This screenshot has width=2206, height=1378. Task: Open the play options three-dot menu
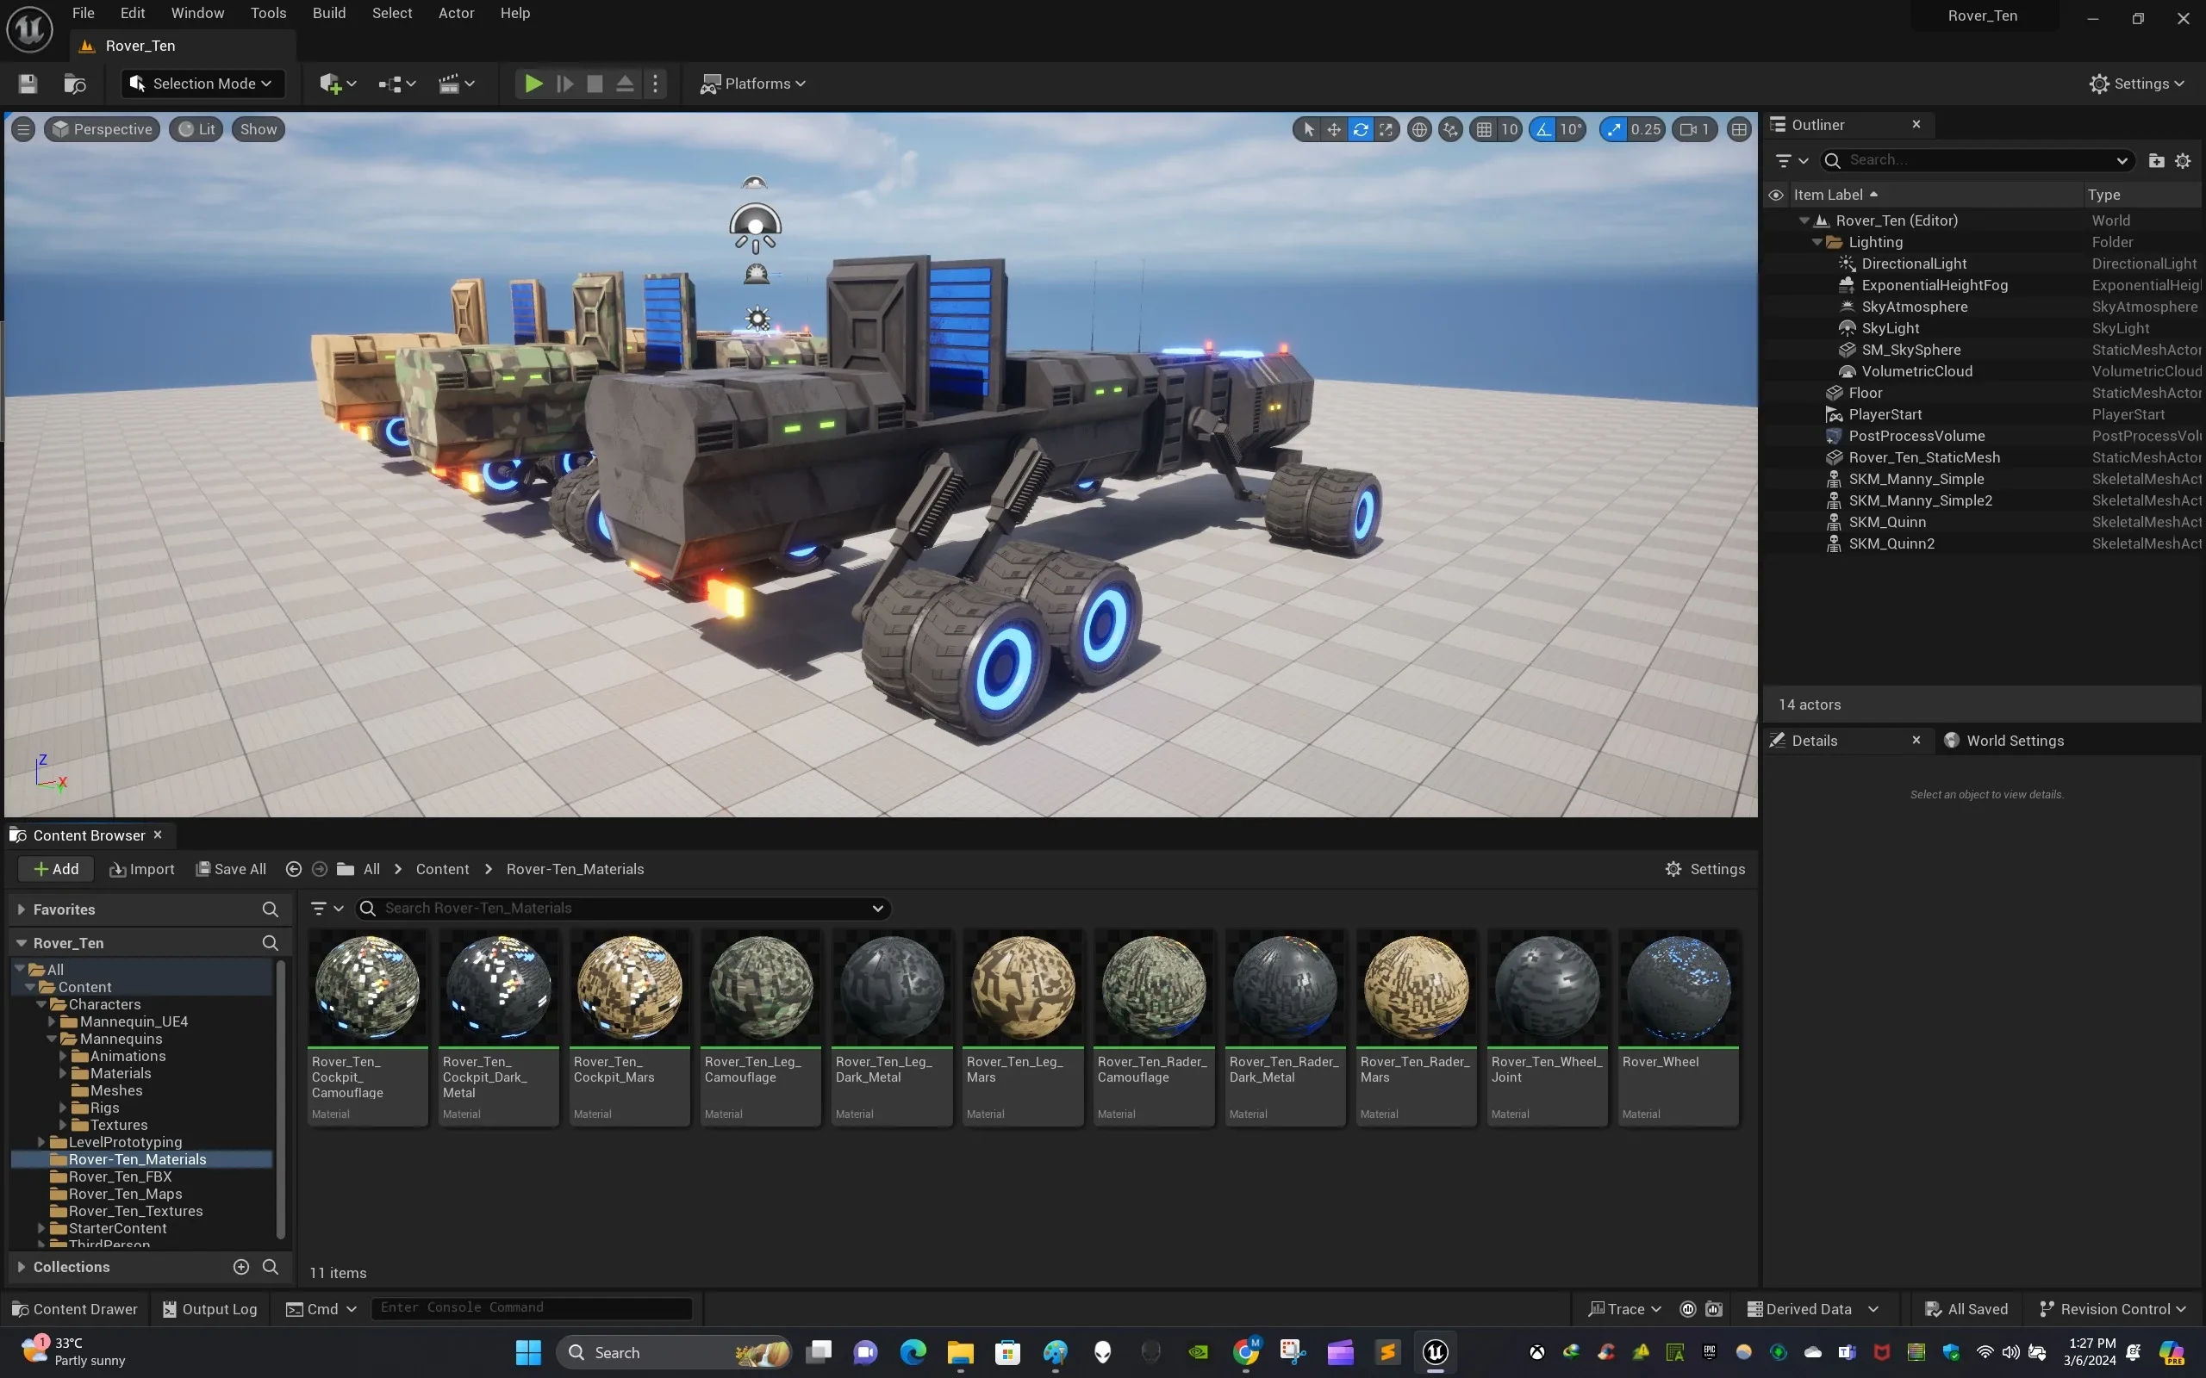(x=655, y=84)
